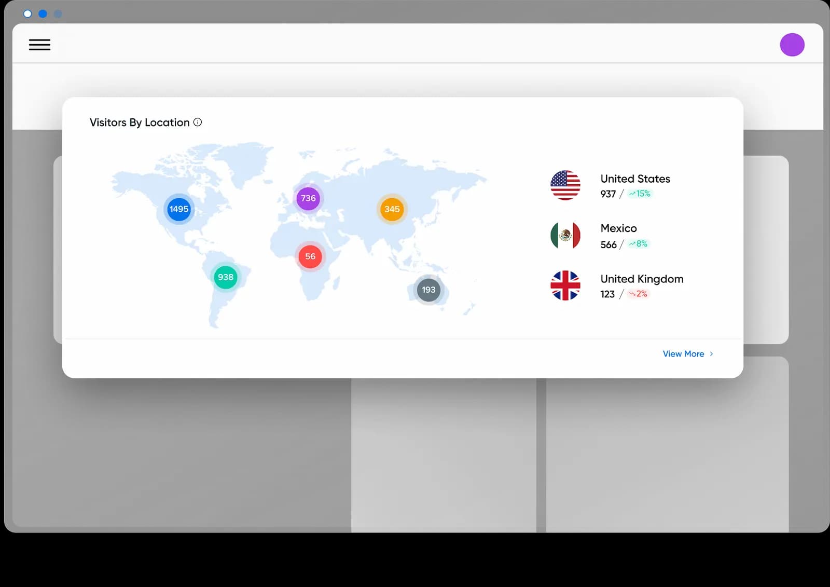Select the Mexico flag icon

pos(565,235)
